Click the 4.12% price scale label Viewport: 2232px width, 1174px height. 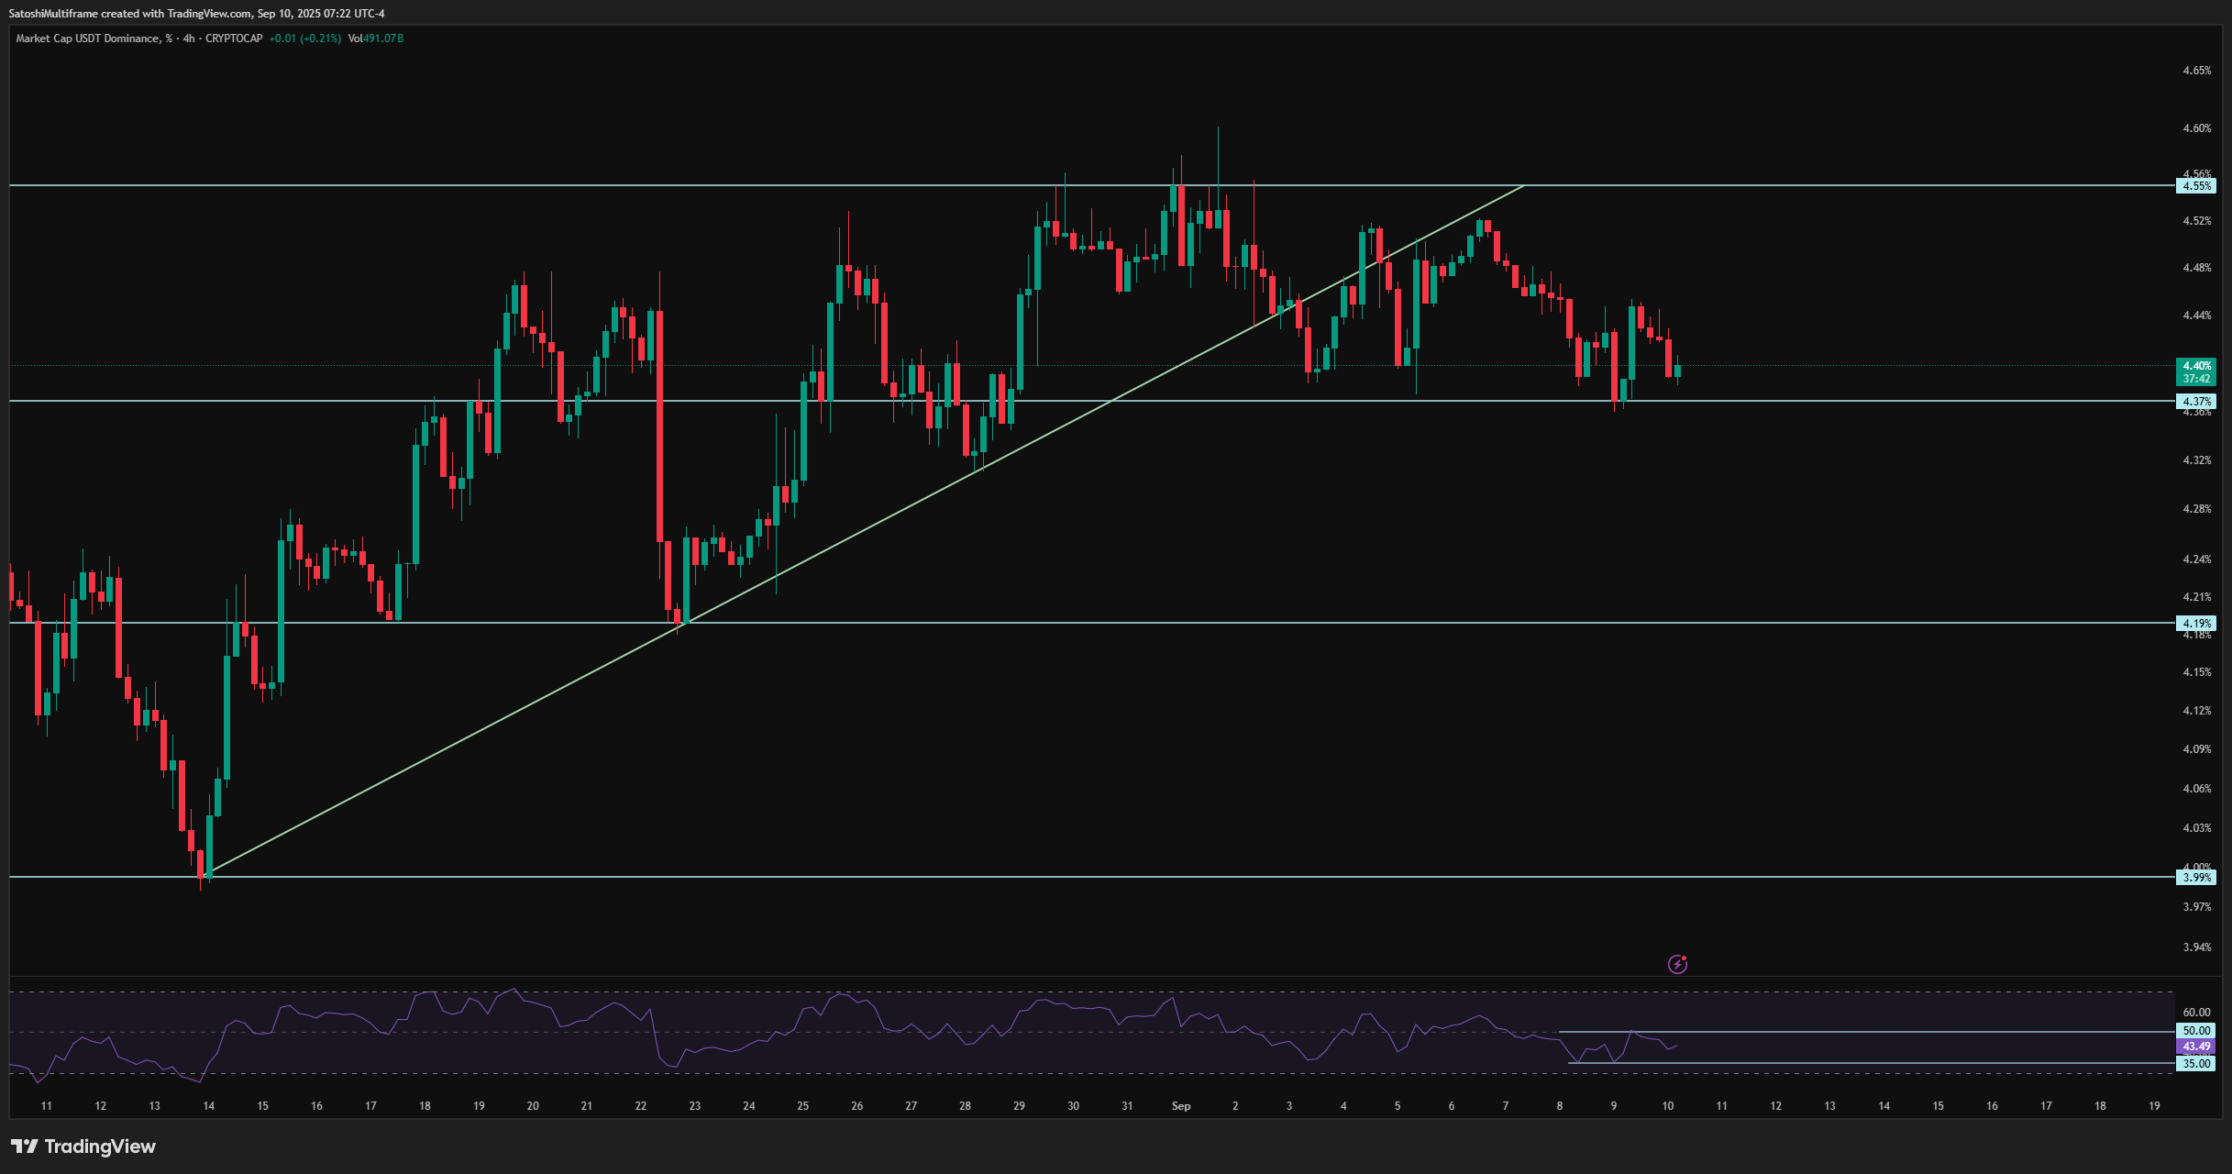tap(2196, 711)
